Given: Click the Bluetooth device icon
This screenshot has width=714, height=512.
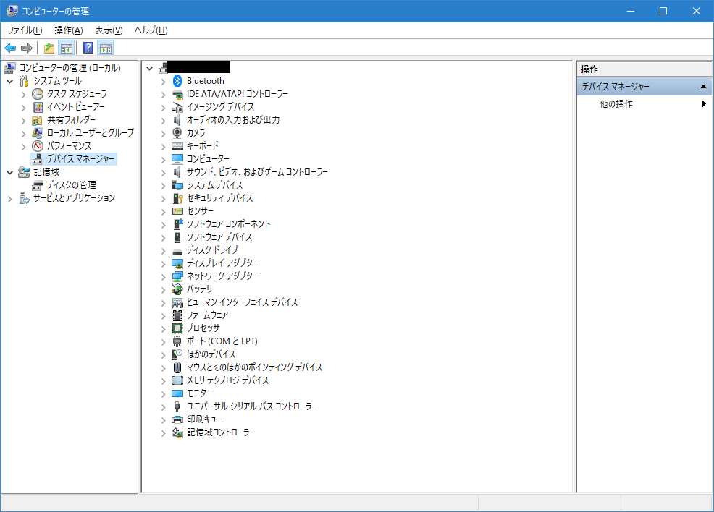Looking at the screenshot, I should tap(177, 81).
